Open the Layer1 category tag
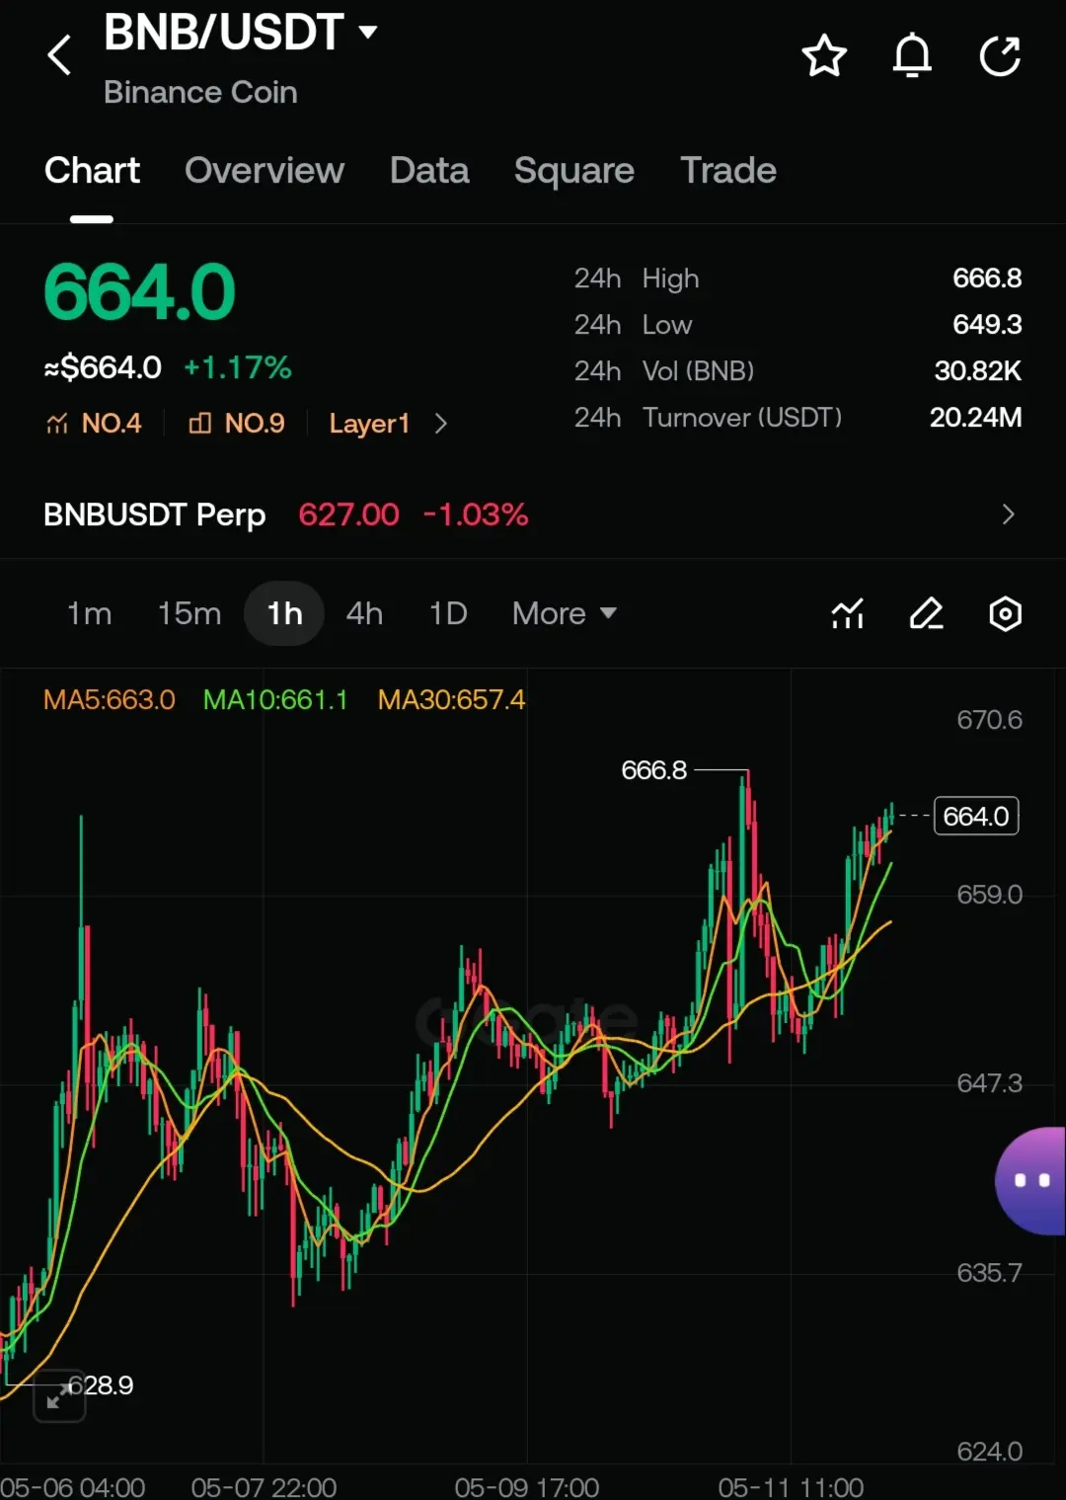The height and width of the screenshot is (1500, 1066). (x=369, y=424)
